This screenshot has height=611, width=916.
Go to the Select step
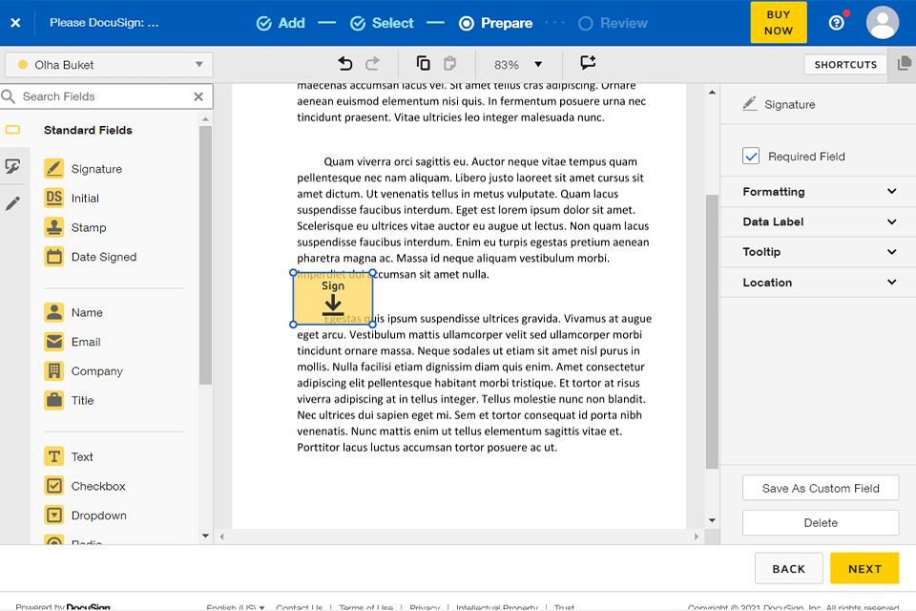[x=382, y=23]
